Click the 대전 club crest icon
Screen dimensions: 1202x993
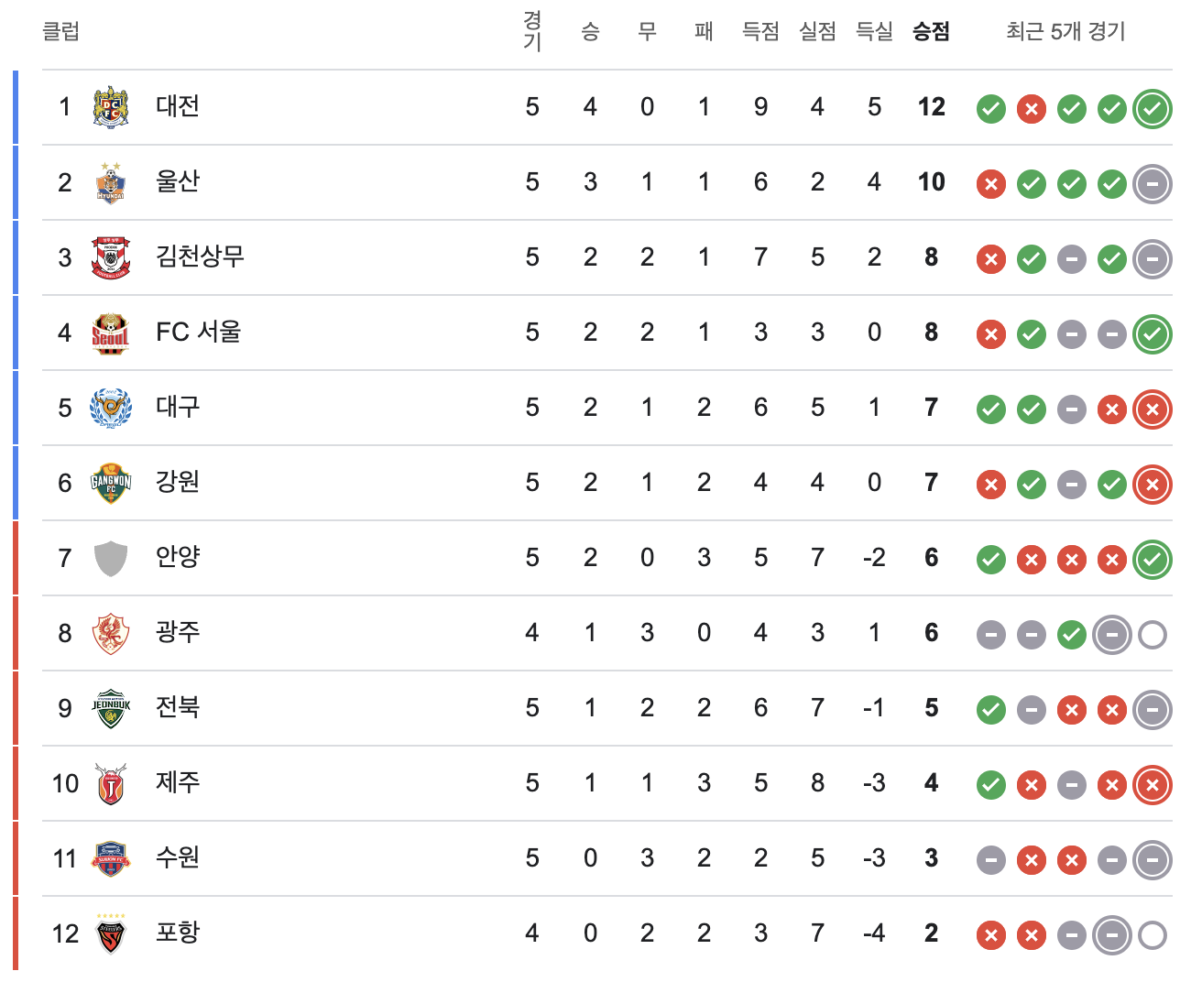click(x=111, y=107)
